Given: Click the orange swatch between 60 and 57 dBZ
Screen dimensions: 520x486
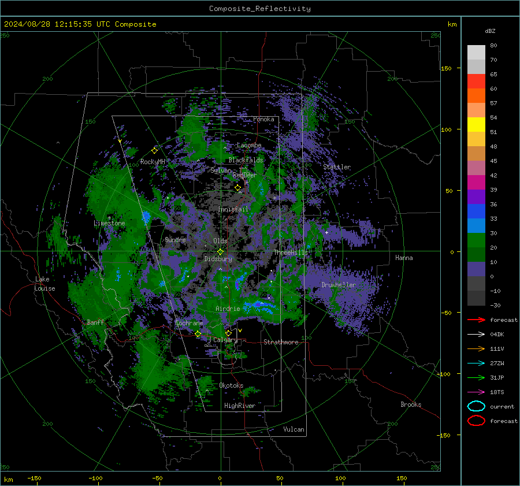Looking at the screenshot, I should pyautogui.click(x=476, y=96).
